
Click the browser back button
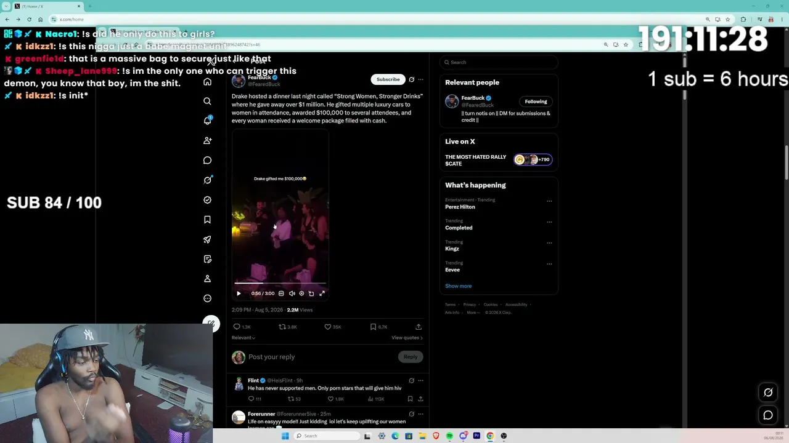click(7, 19)
